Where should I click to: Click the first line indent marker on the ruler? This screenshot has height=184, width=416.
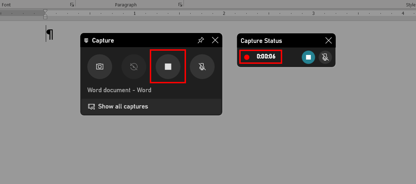[x=45, y=11]
